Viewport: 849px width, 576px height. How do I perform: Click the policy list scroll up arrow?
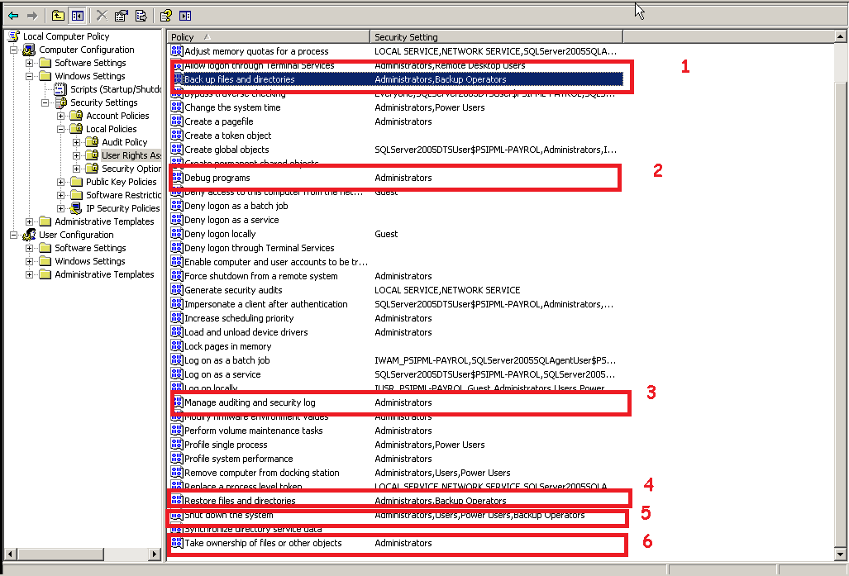[841, 37]
